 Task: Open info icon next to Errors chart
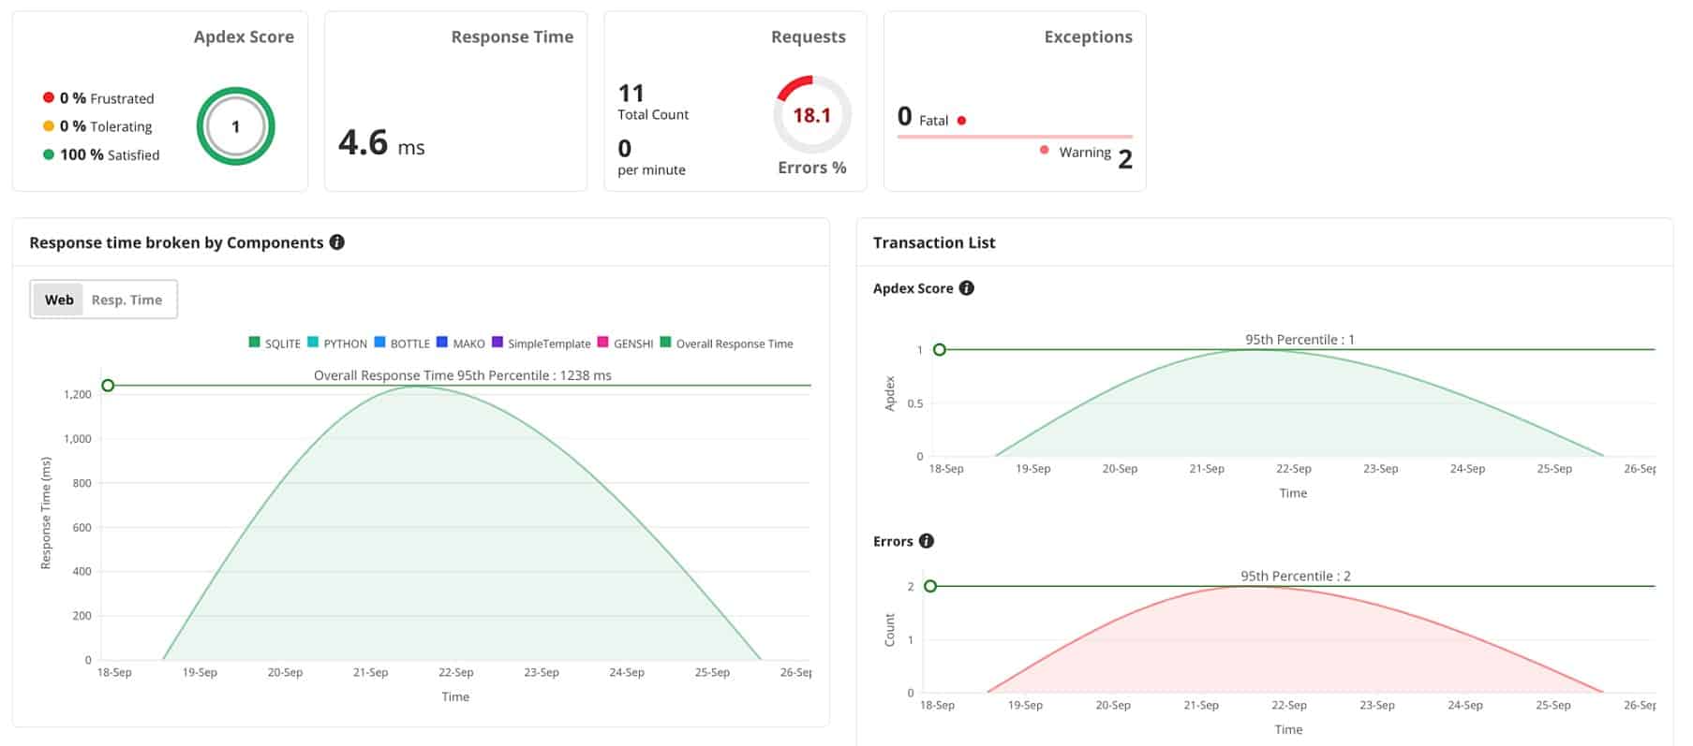[927, 541]
